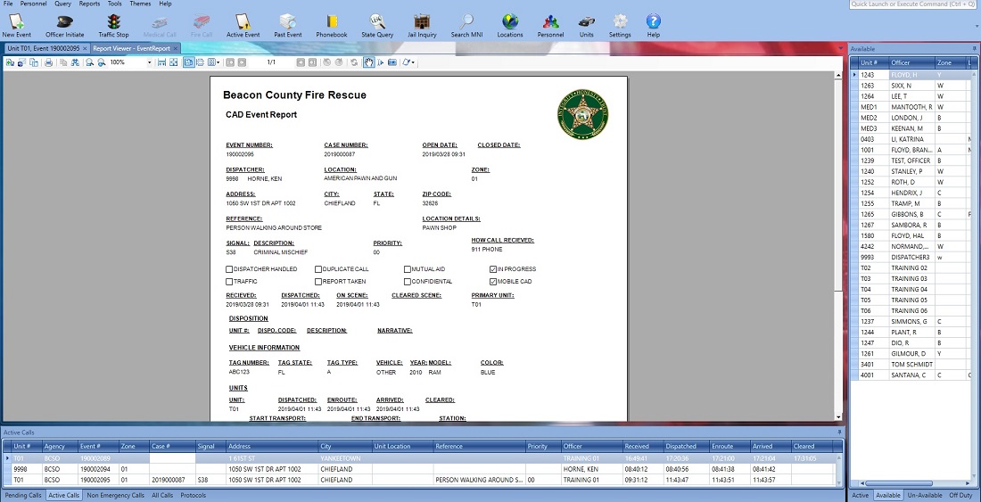Uncheck the In Progress checkbox
This screenshot has height=502, width=981.
[493, 268]
